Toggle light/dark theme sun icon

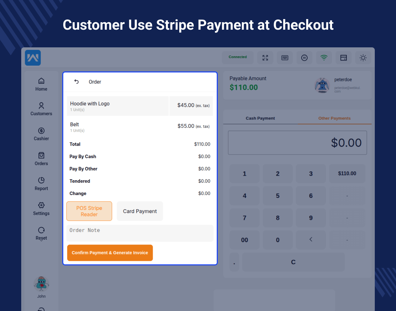(x=363, y=58)
